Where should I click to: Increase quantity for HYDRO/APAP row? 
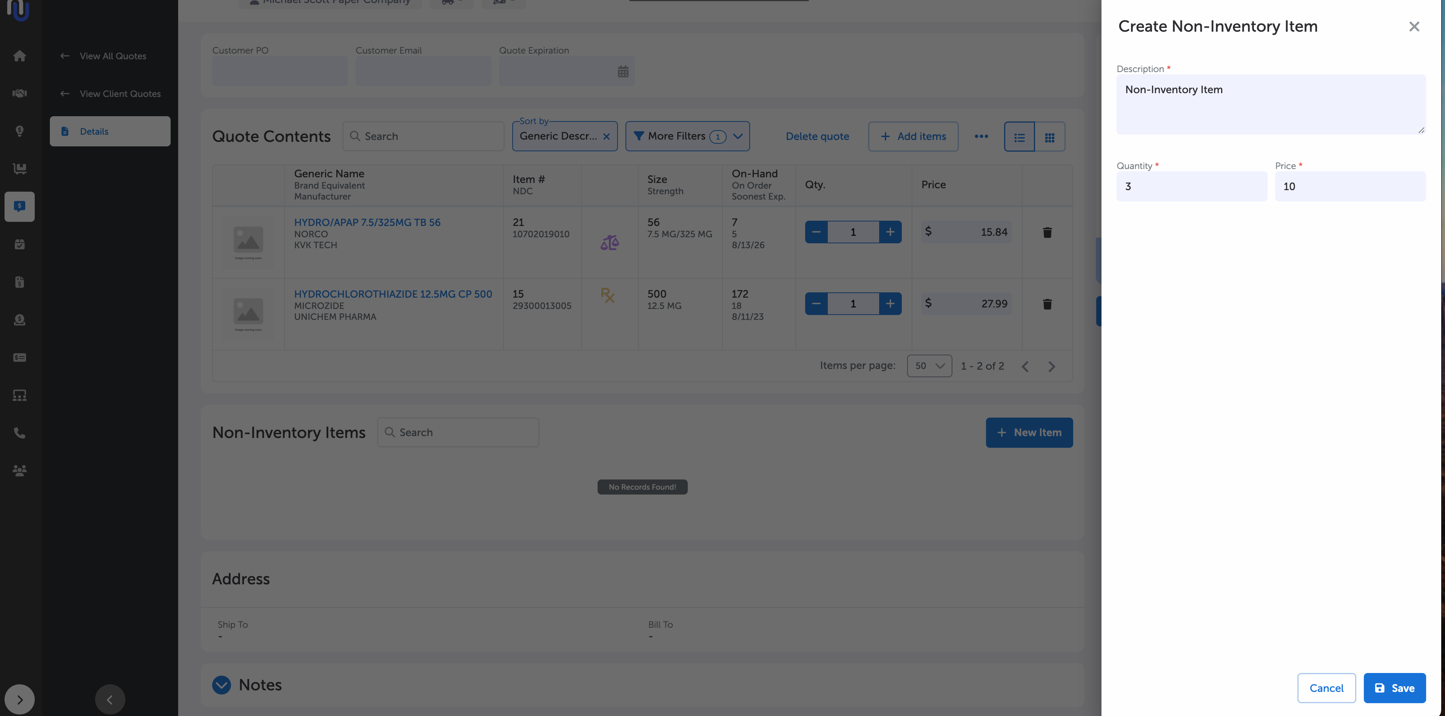point(890,232)
